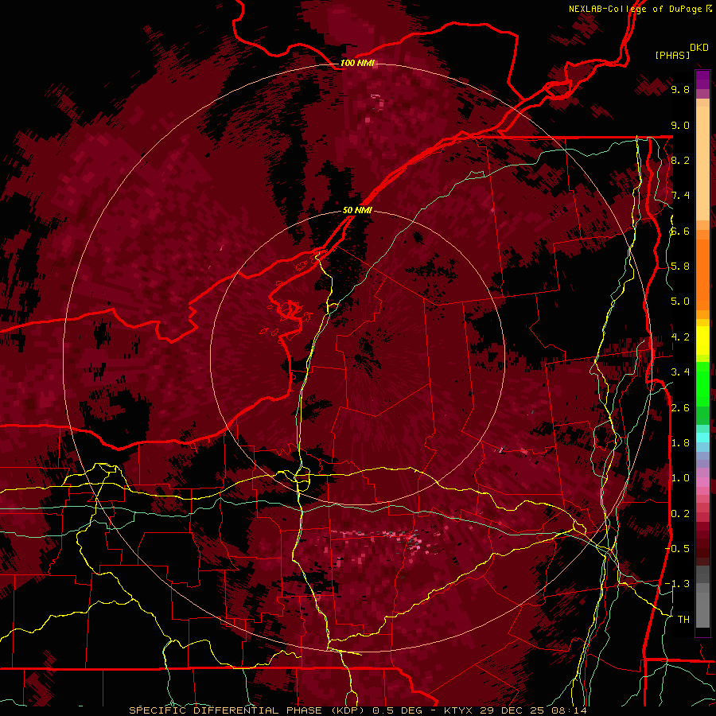Select the 8.2 legend value
Viewport: 716px width, 716px height.
click(x=680, y=160)
